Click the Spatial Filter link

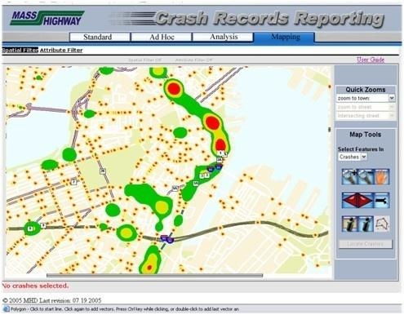(20, 51)
